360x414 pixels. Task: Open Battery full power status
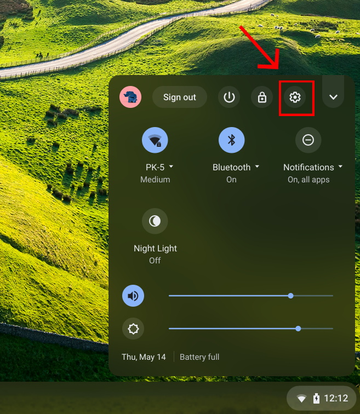coord(199,357)
